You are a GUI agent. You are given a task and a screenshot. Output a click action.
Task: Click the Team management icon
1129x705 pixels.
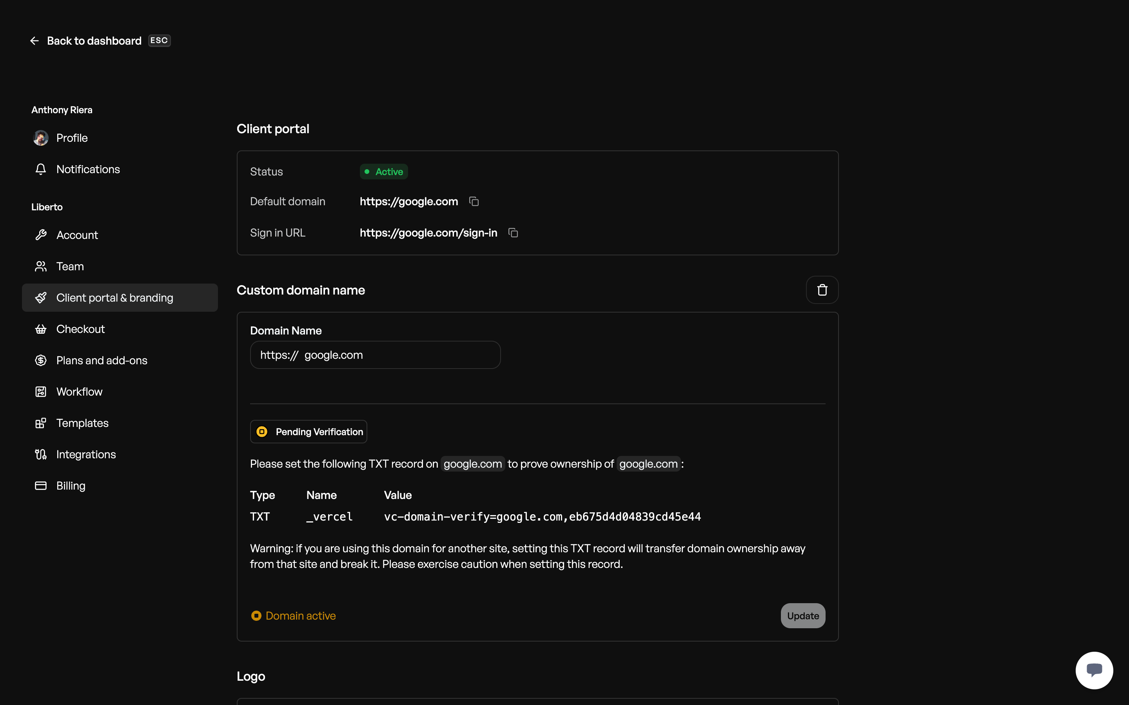(x=41, y=266)
